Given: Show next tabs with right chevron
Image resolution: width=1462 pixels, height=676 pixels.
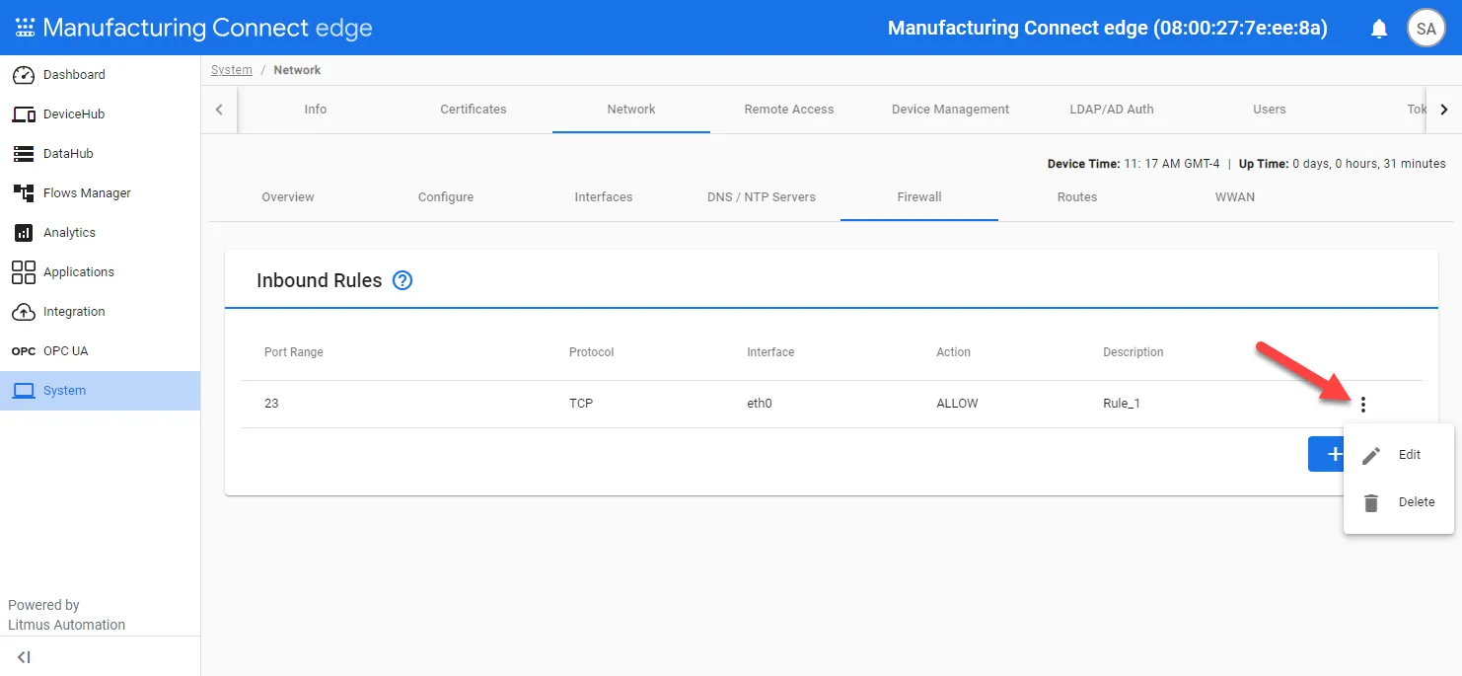Looking at the screenshot, I should 1444,110.
